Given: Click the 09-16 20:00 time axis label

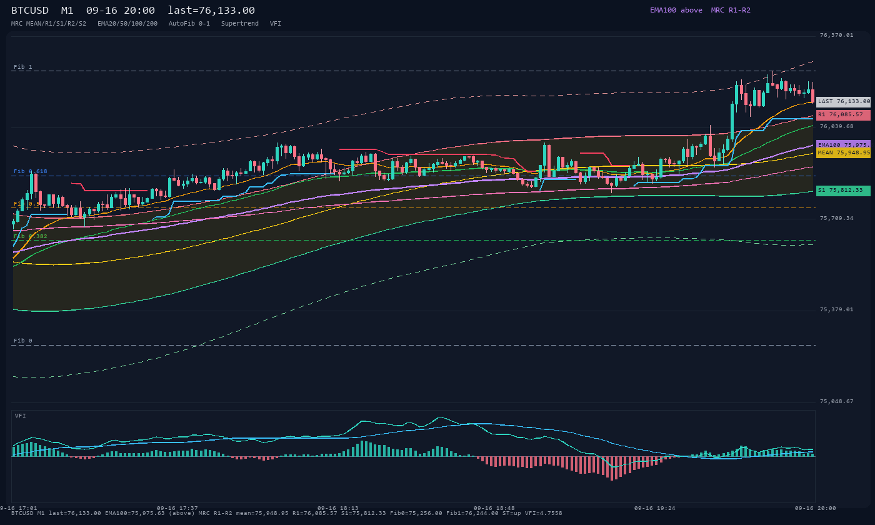Looking at the screenshot, I should point(816,508).
